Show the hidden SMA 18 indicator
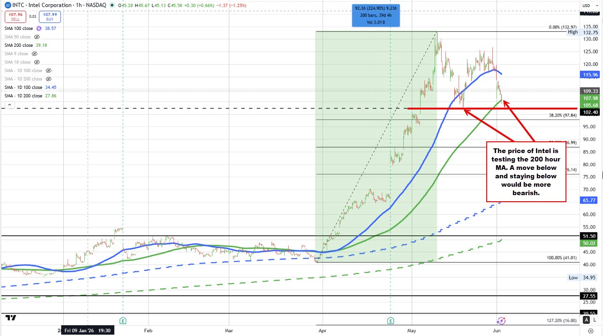The height and width of the screenshot is (336, 603). point(37,62)
